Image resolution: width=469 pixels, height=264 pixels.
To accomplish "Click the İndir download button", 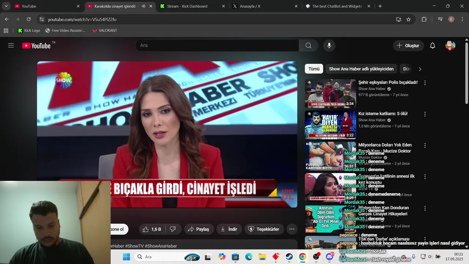I will click(x=229, y=229).
